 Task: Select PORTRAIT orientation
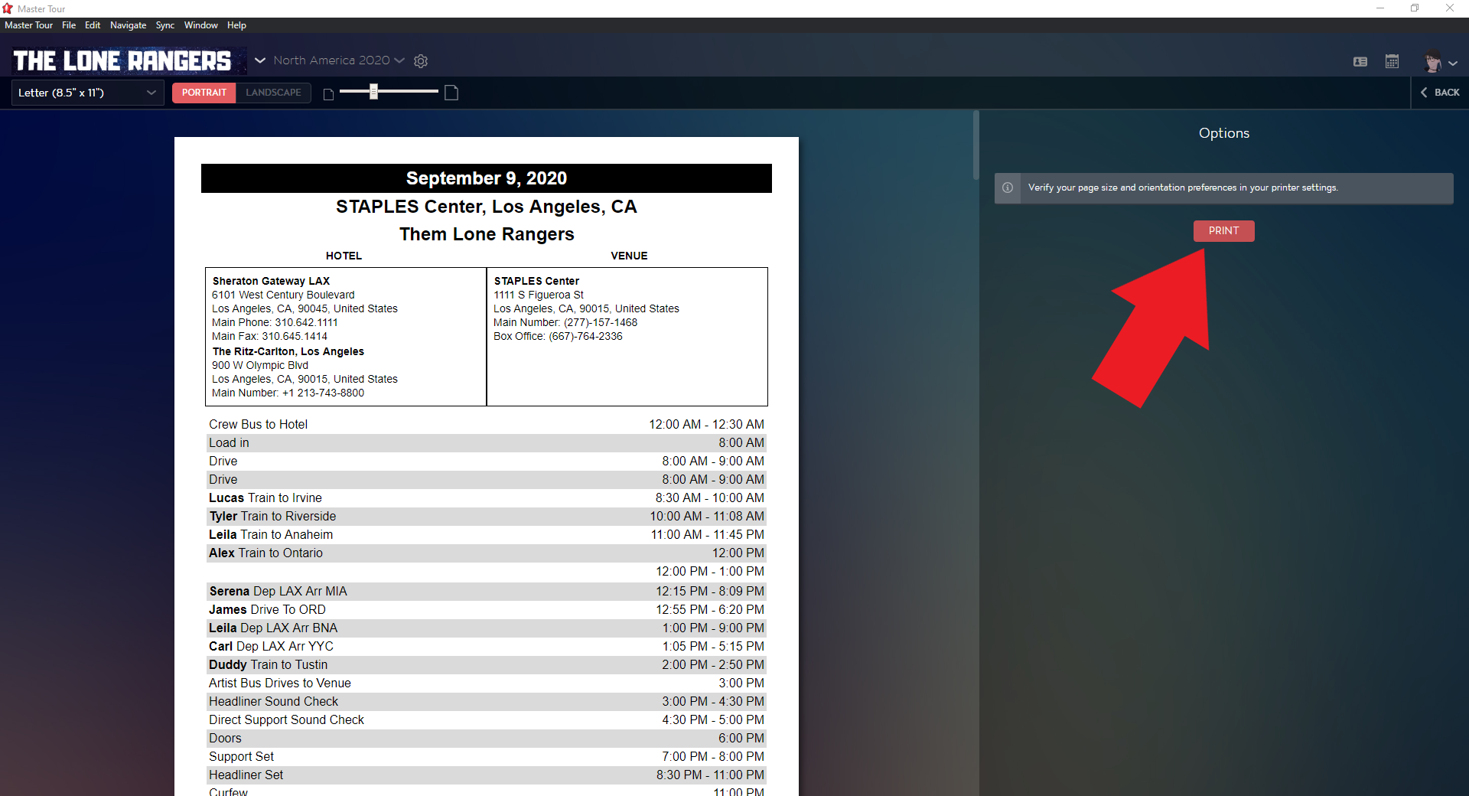click(x=204, y=93)
